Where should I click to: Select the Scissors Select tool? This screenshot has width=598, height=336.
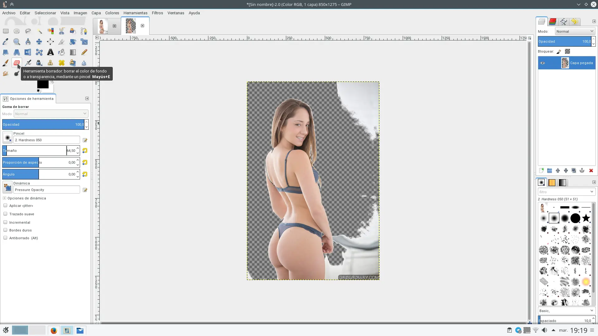point(62,31)
